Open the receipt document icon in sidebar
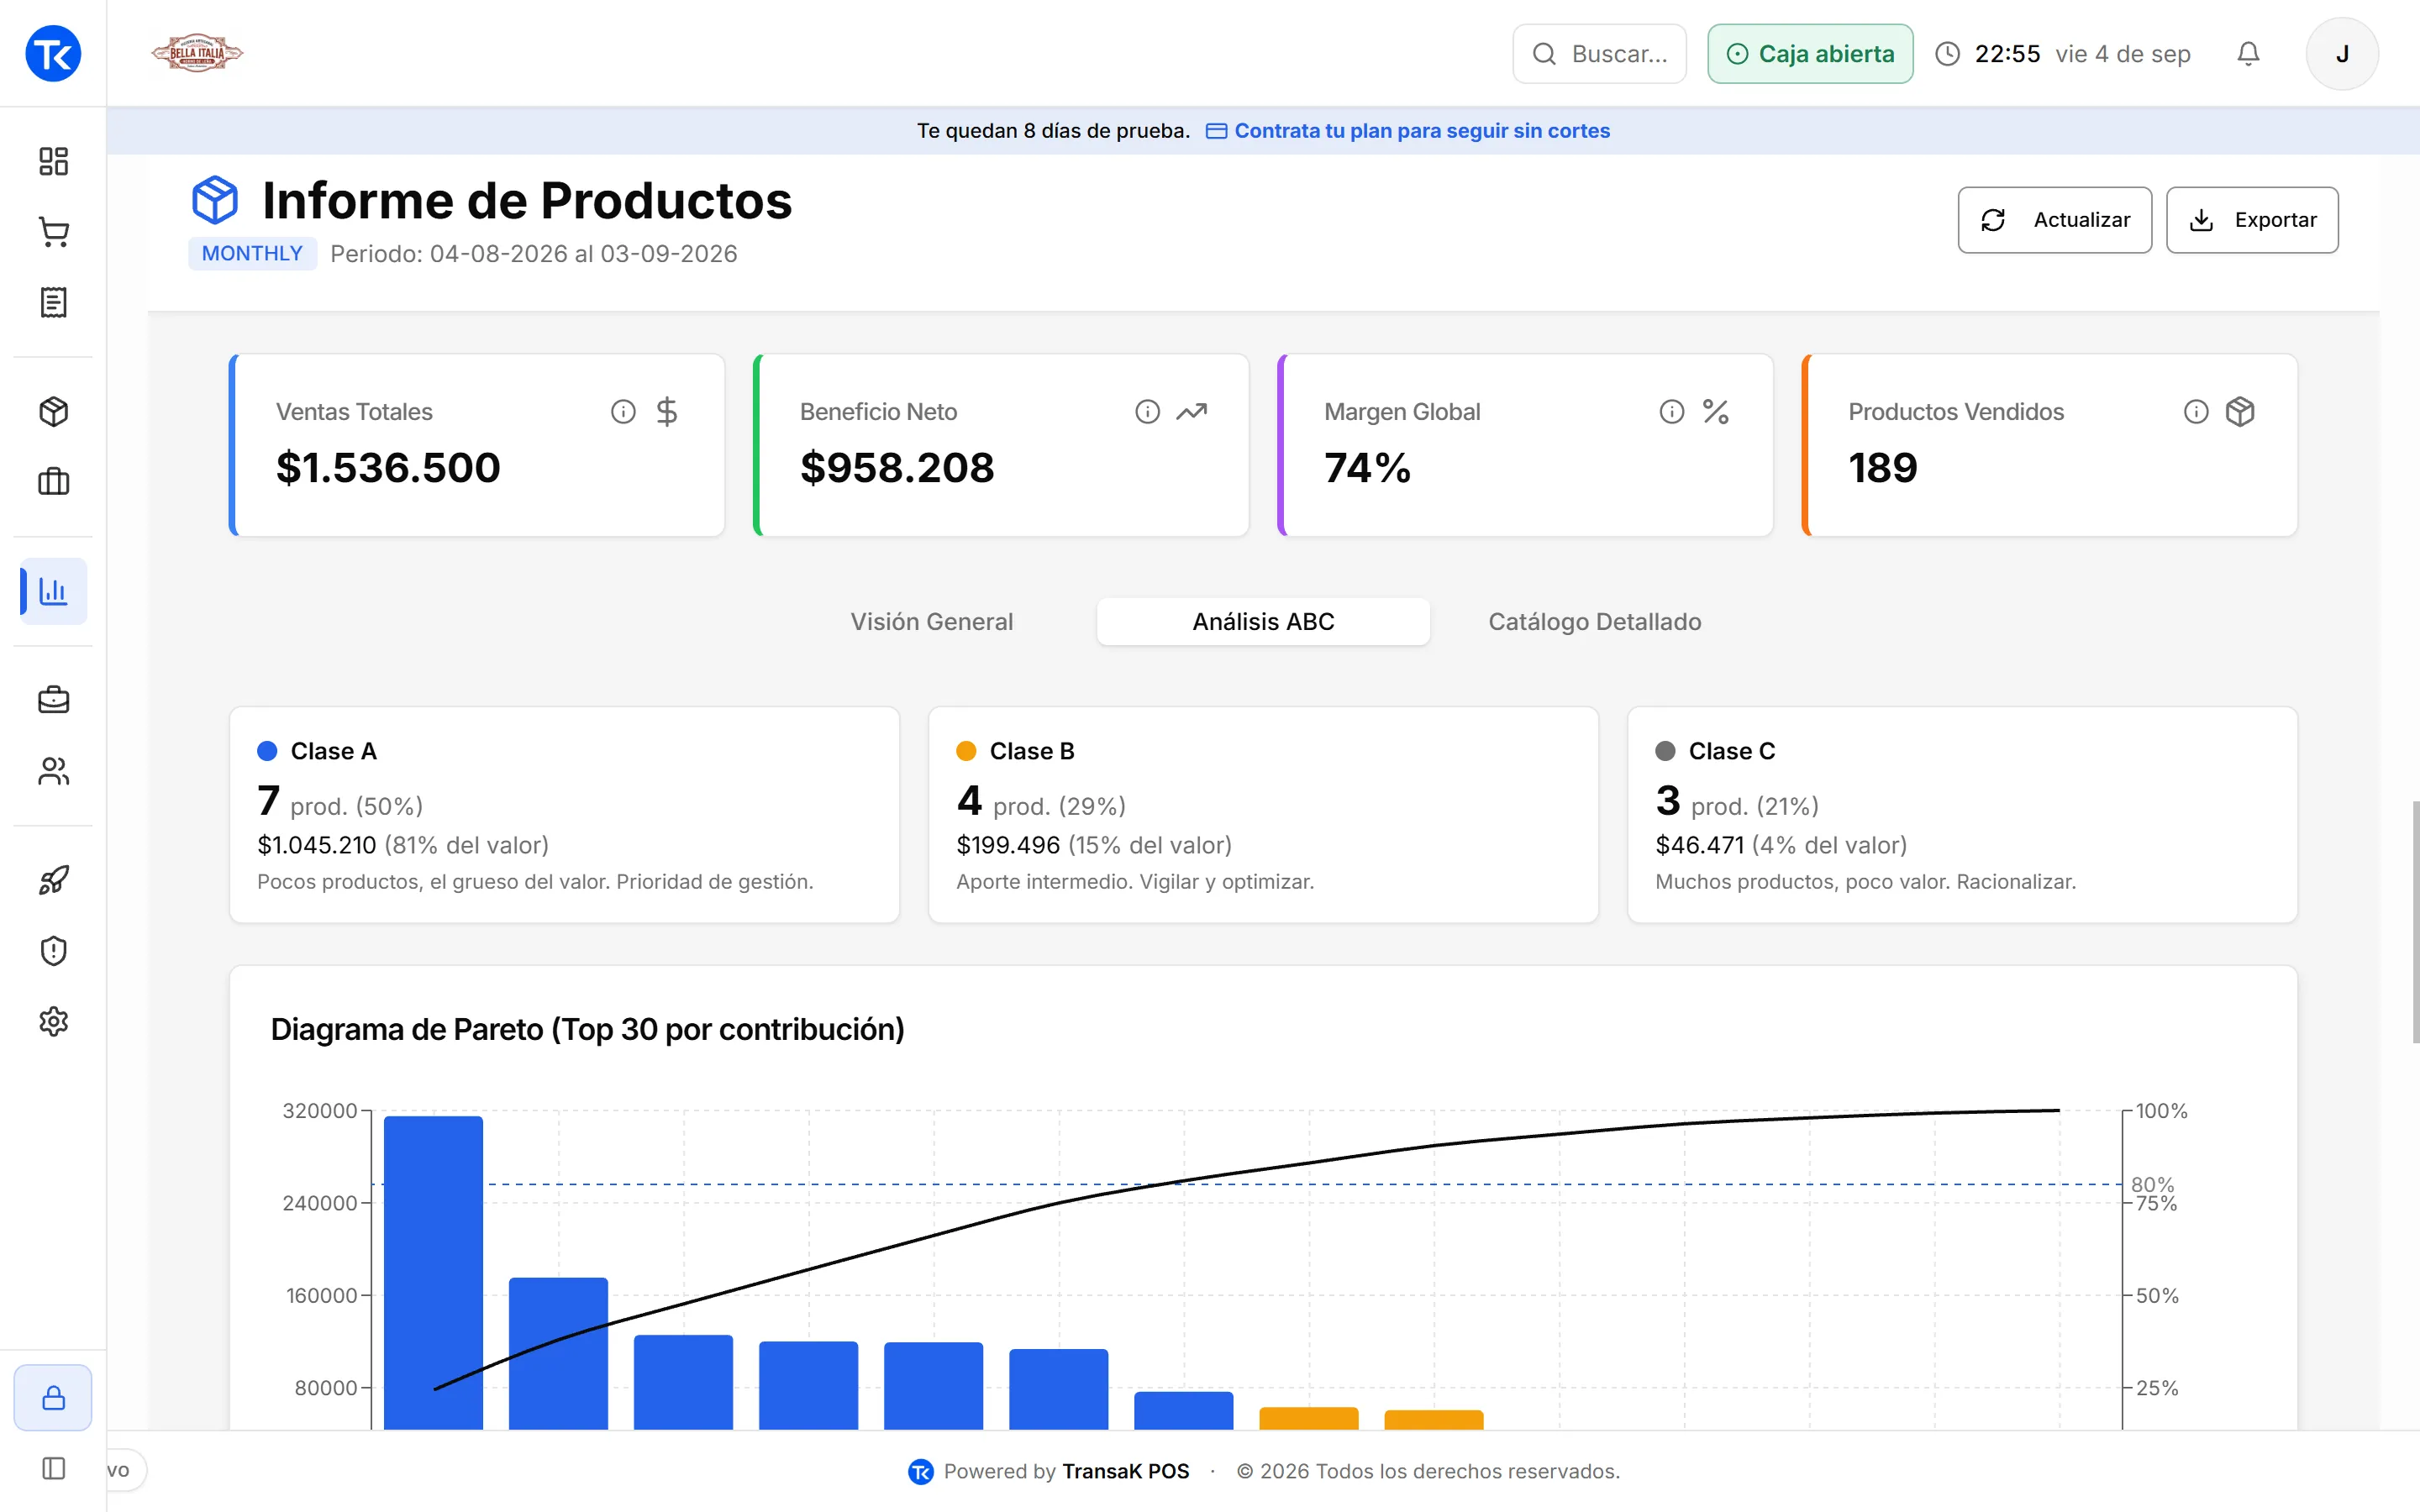This screenshot has height=1512, width=2420. pyautogui.click(x=53, y=302)
